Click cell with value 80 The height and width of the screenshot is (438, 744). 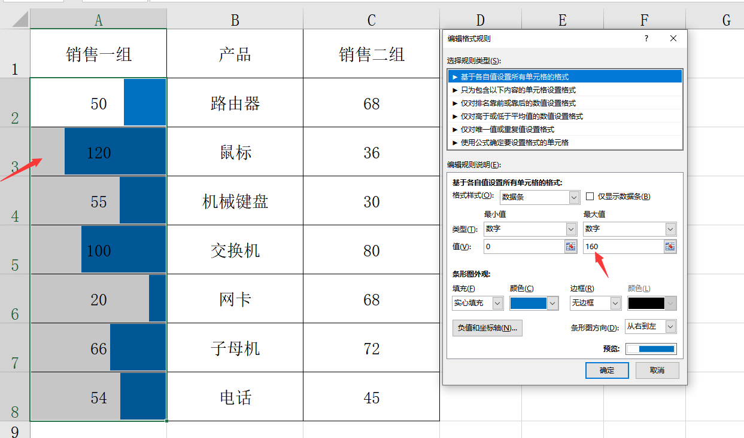[x=372, y=250]
